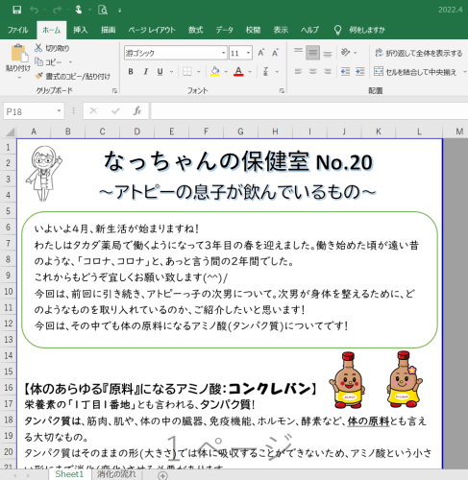
Task: Open the customize quick access toolbar arrow
Action: pyautogui.click(x=119, y=11)
